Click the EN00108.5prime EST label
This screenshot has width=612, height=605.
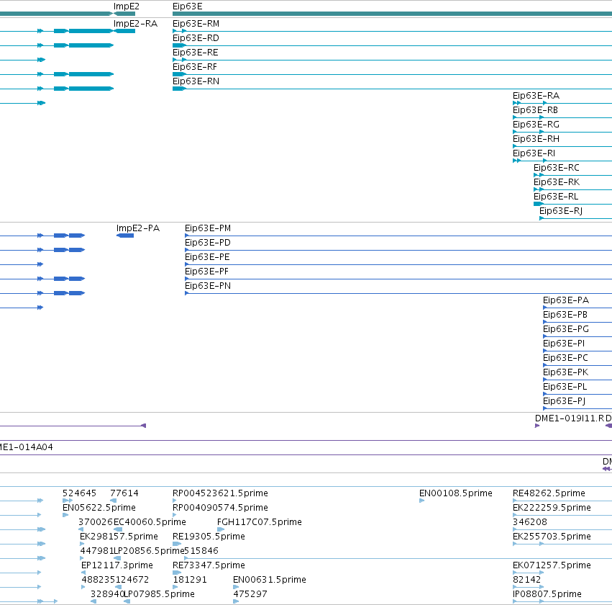(x=455, y=494)
